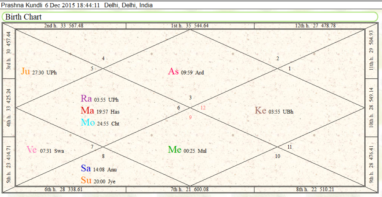
Task: Click the Mercury (Me) planet label
Action: 175,150
